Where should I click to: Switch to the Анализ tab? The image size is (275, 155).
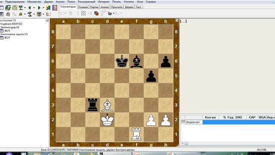[x=105, y=7]
